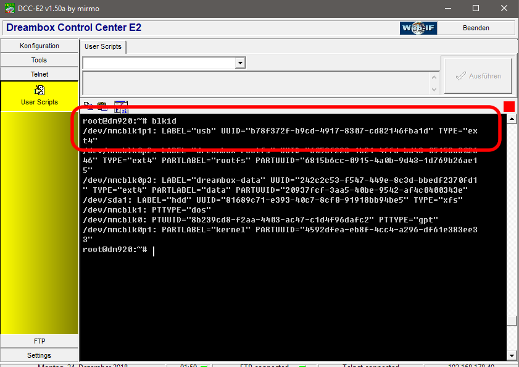Switch to the Telnet section

click(x=39, y=74)
